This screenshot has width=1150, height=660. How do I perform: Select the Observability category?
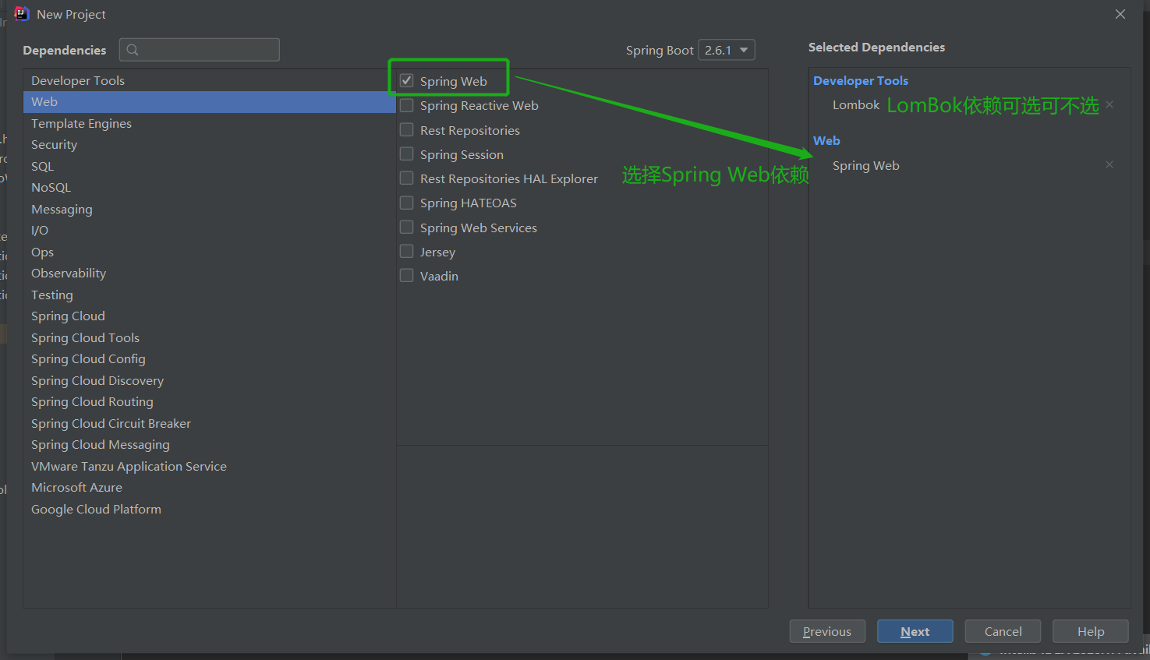click(210, 274)
